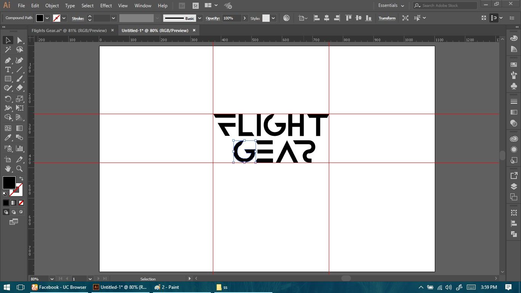Open the Symbols panel club icon
Viewport: 521px width, 293px height.
pyautogui.click(x=514, y=86)
